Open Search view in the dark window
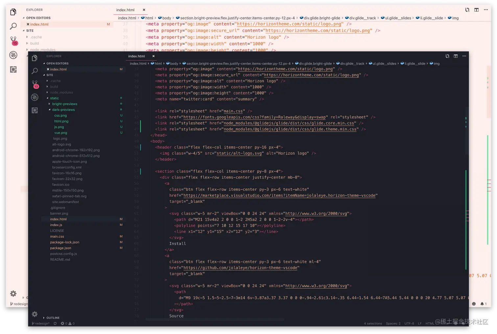This screenshot has height=334, width=497. pos(35,71)
